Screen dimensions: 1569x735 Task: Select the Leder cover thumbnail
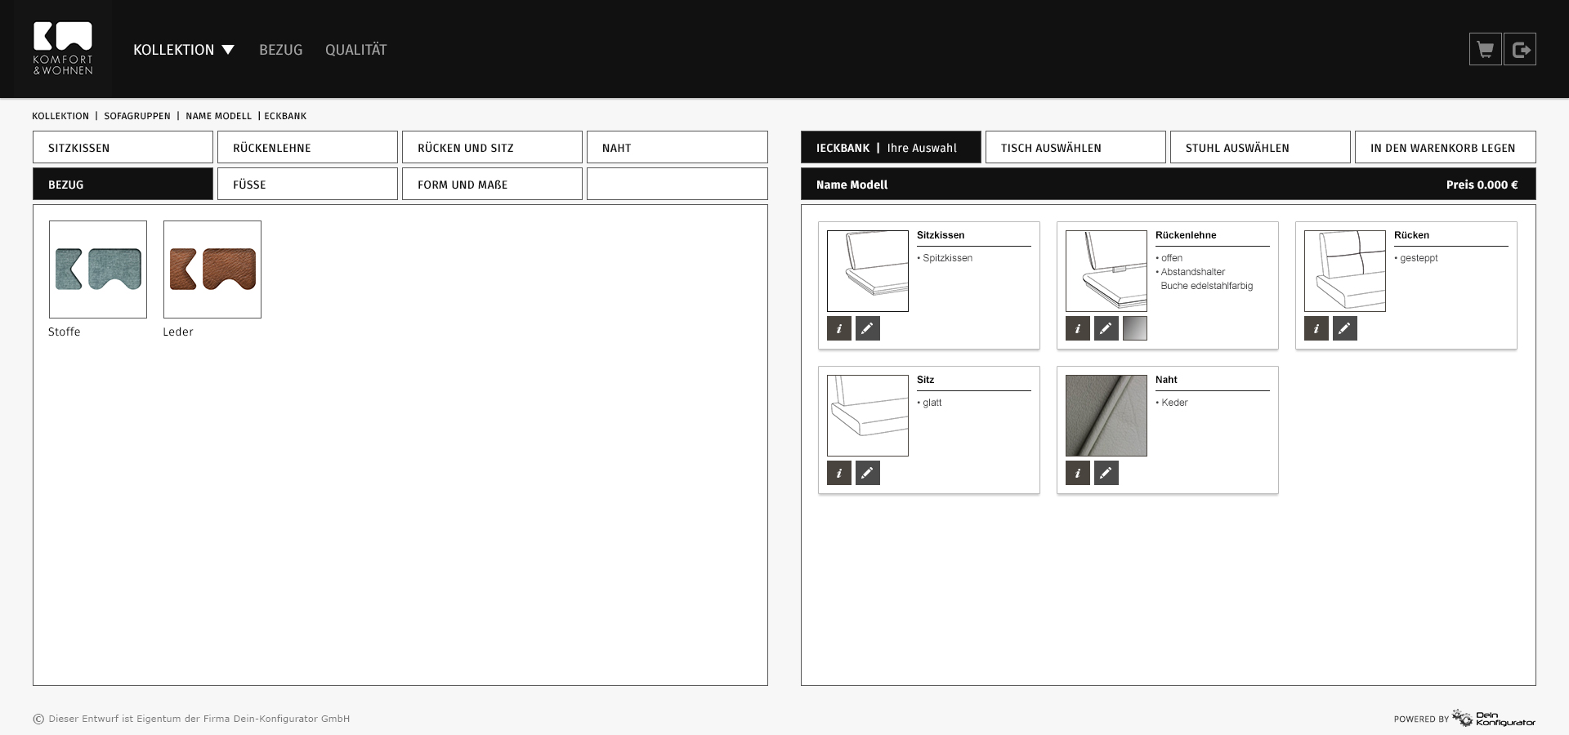(x=212, y=269)
